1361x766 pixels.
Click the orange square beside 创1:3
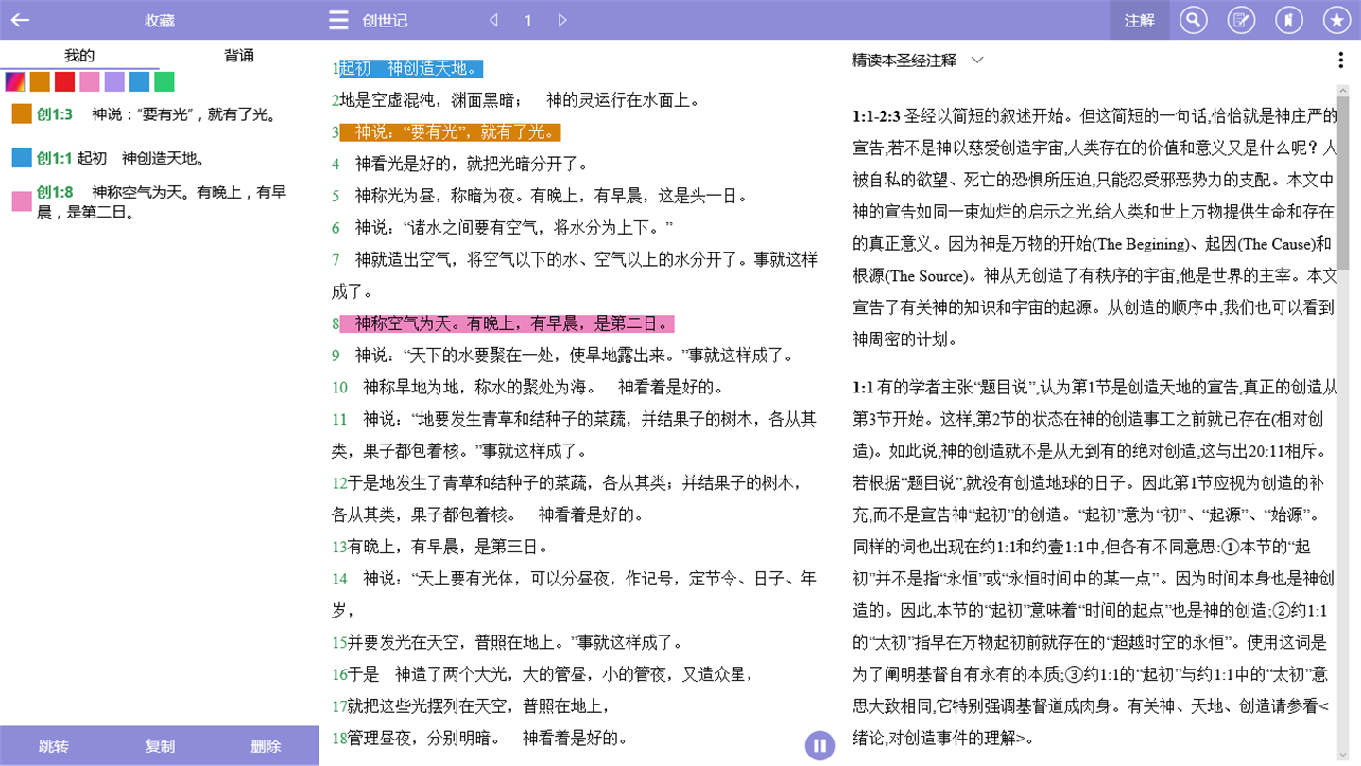22,114
